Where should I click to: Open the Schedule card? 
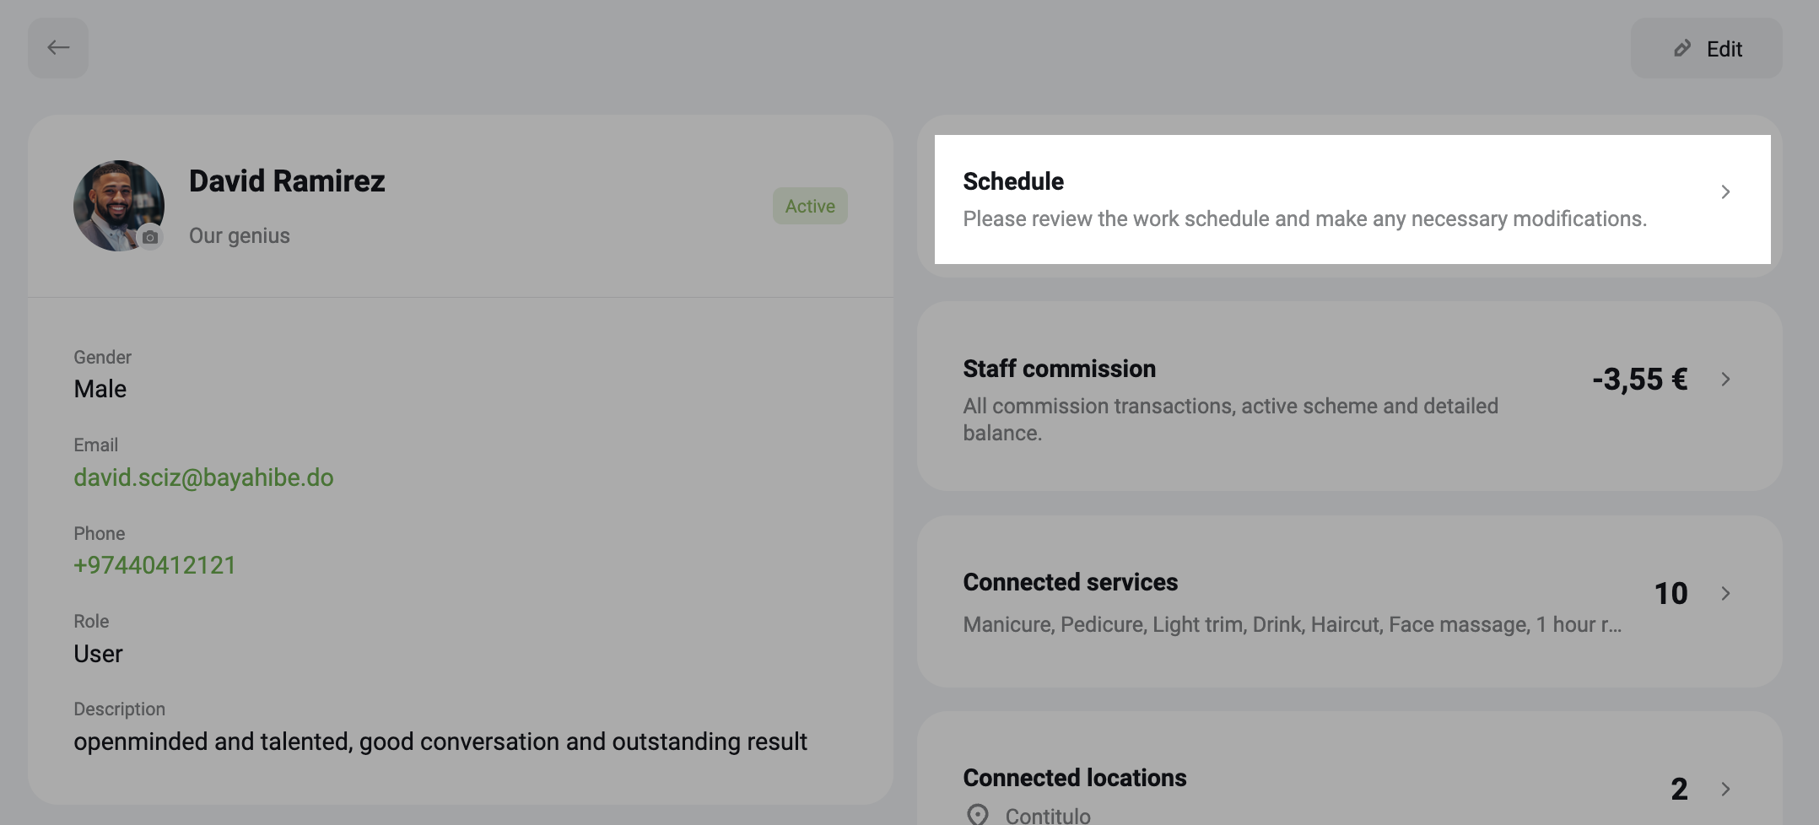[1352, 200]
